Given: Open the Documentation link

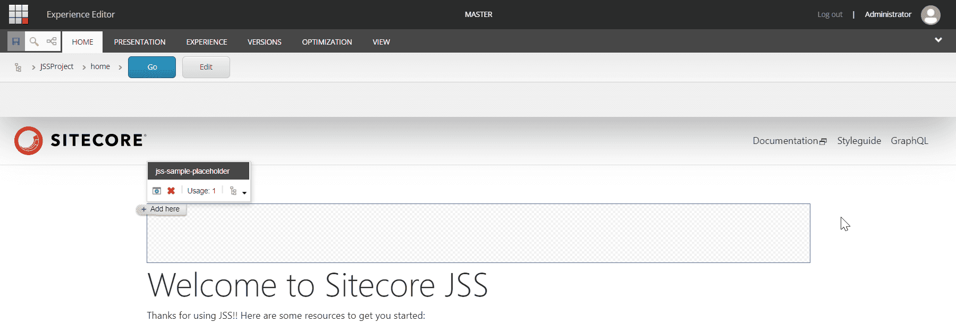Looking at the screenshot, I should tap(785, 141).
